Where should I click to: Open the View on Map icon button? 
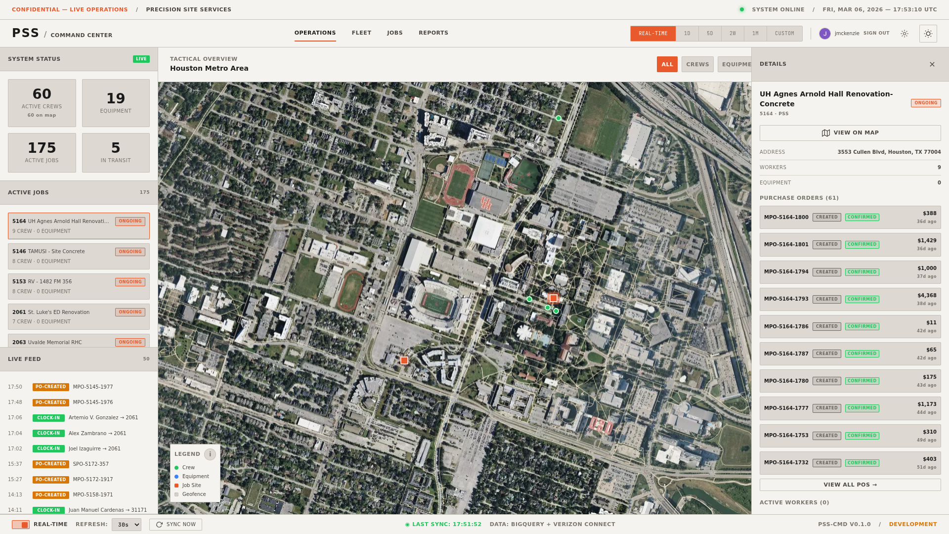pos(825,133)
